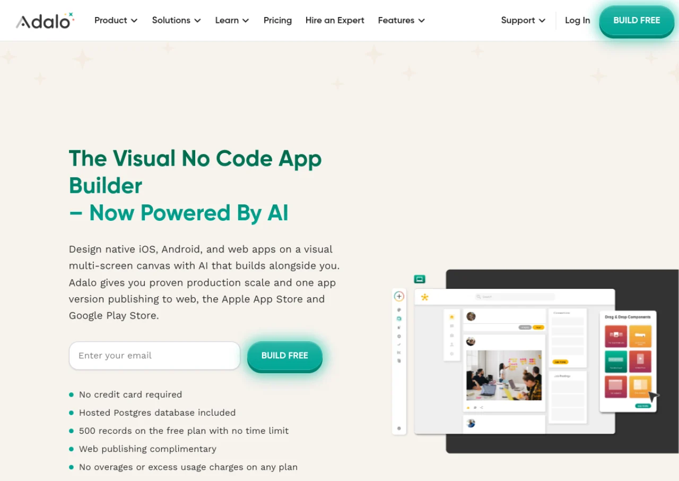Select "Hosted Postgres database included" text
The width and height of the screenshot is (679, 481).
(x=158, y=413)
